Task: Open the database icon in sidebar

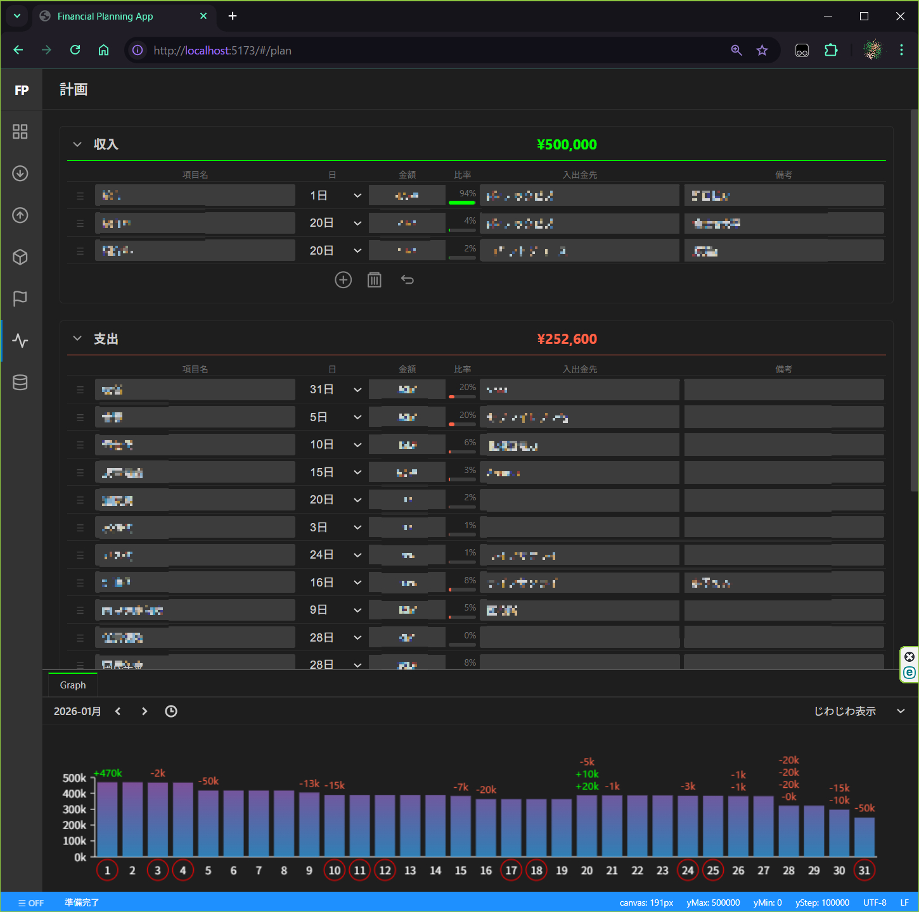Action: point(20,383)
